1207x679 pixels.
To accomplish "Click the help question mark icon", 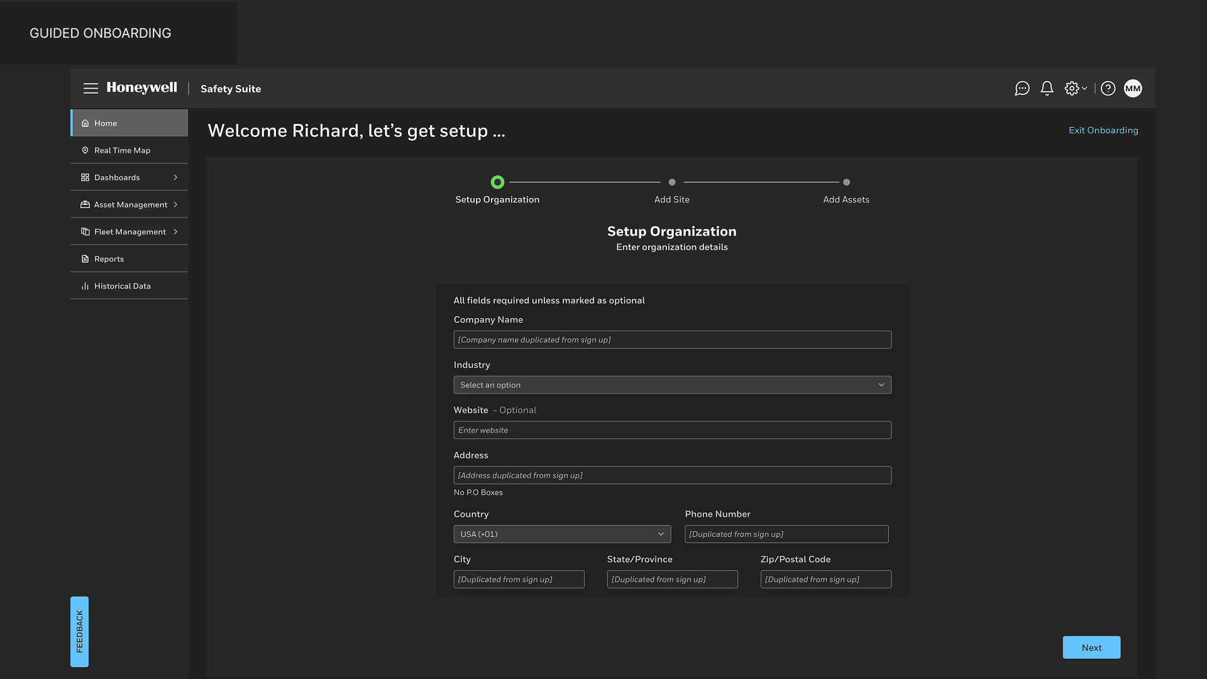I will [1108, 89].
